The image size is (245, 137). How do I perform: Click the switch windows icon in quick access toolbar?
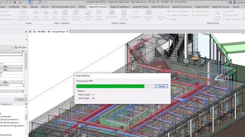(x=40, y=2)
